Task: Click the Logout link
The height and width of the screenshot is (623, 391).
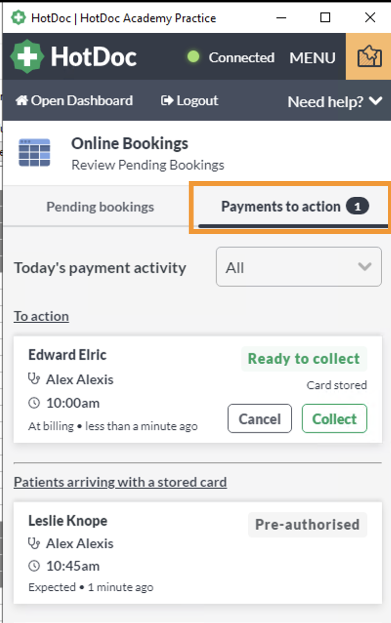Action: pyautogui.click(x=190, y=101)
